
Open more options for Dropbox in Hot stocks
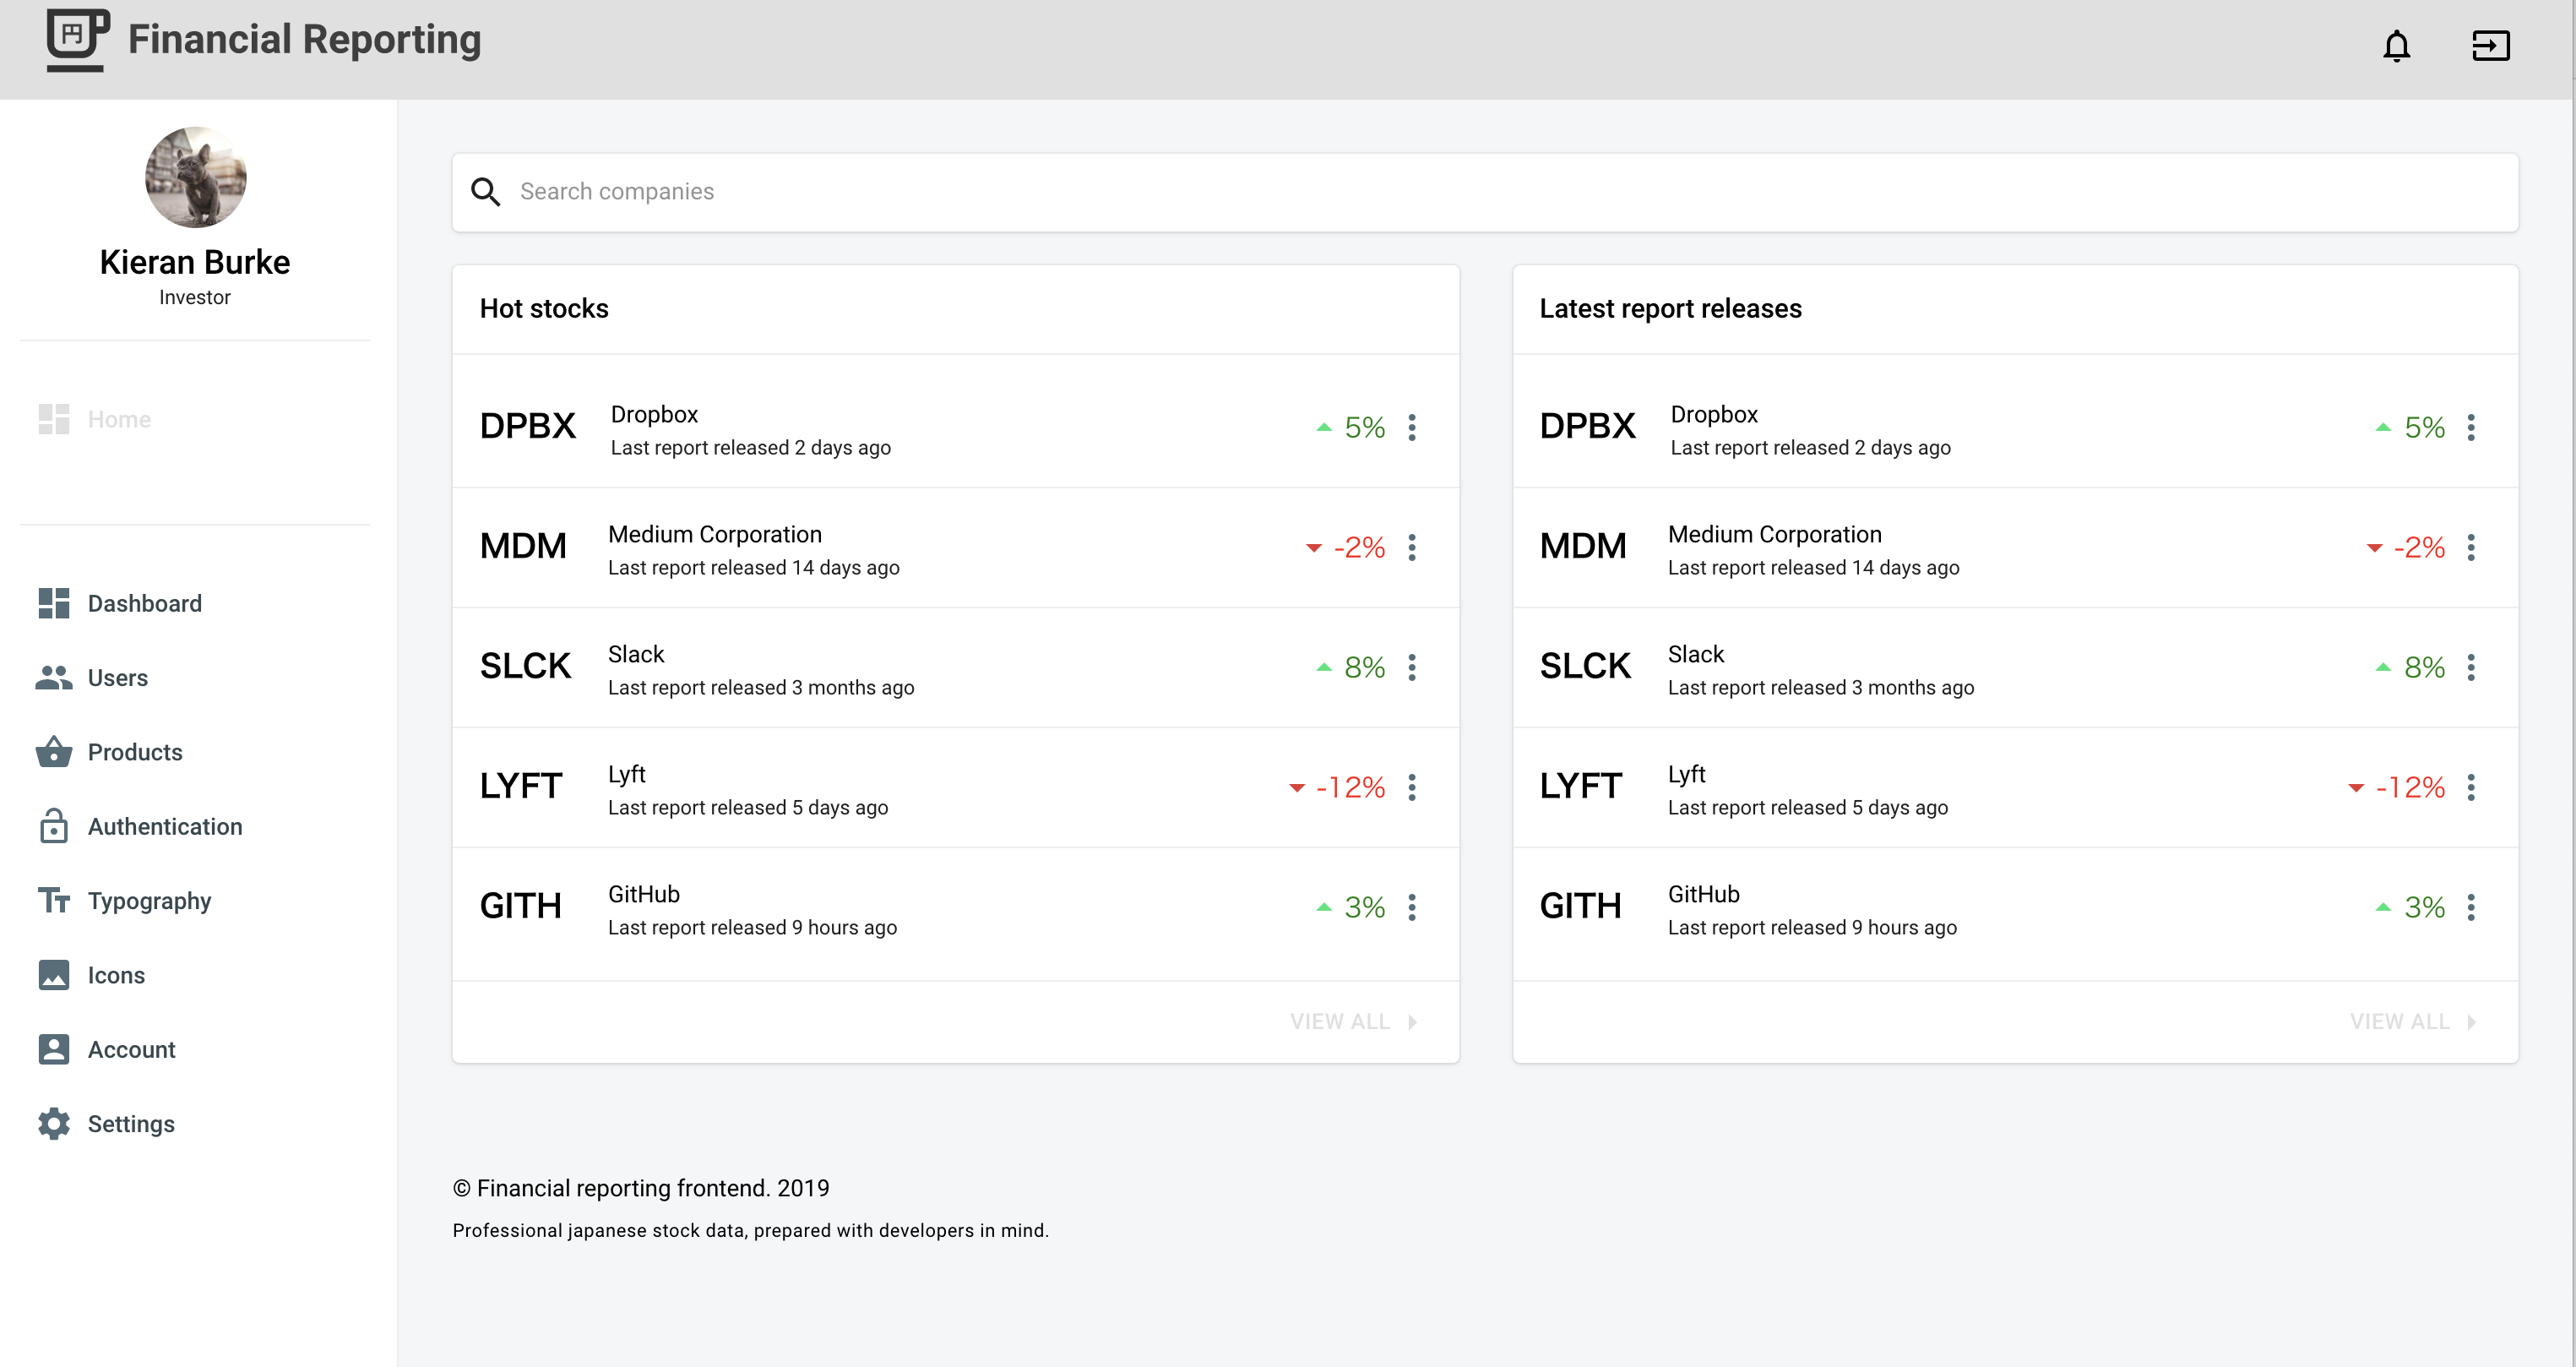(1412, 428)
